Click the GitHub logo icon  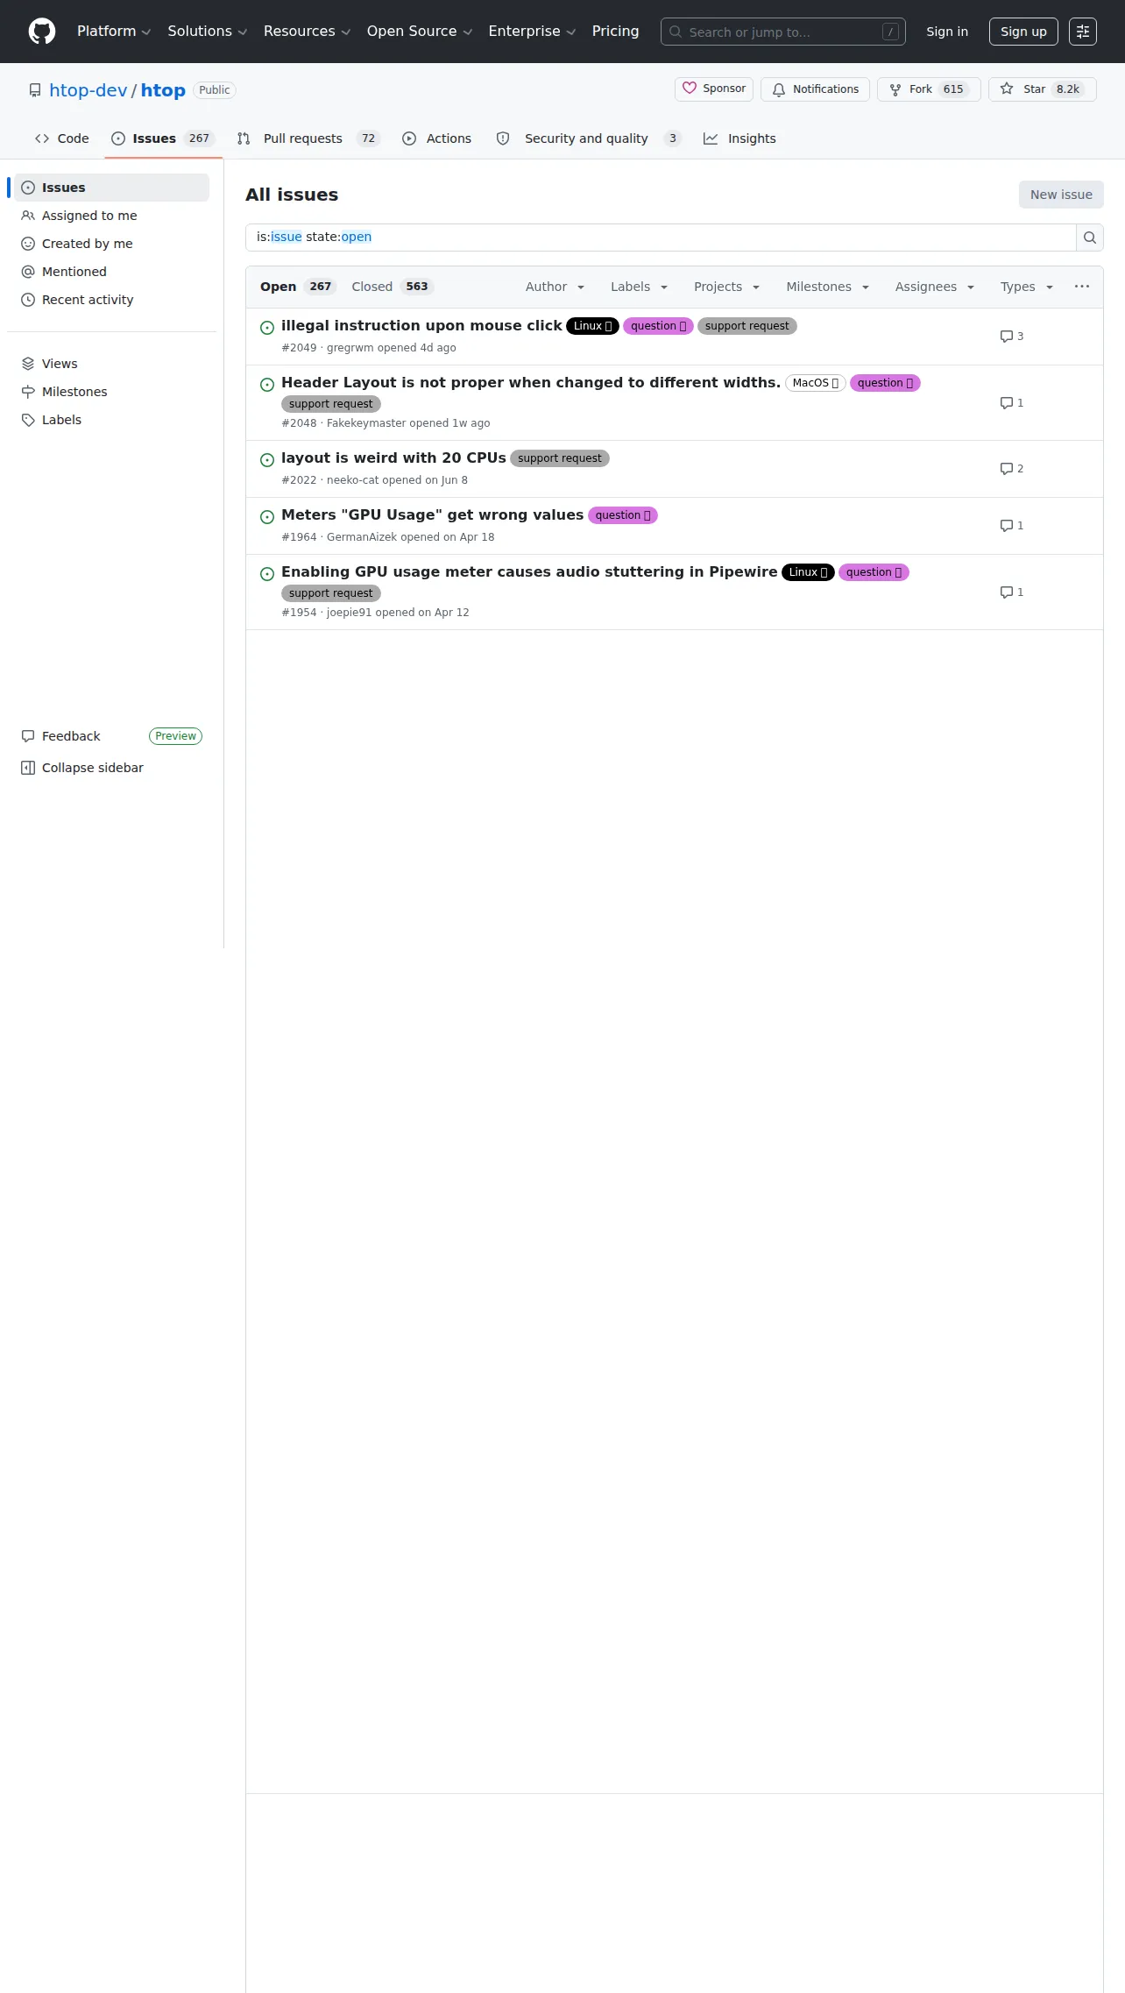pyautogui.click(x=42, y=32)
